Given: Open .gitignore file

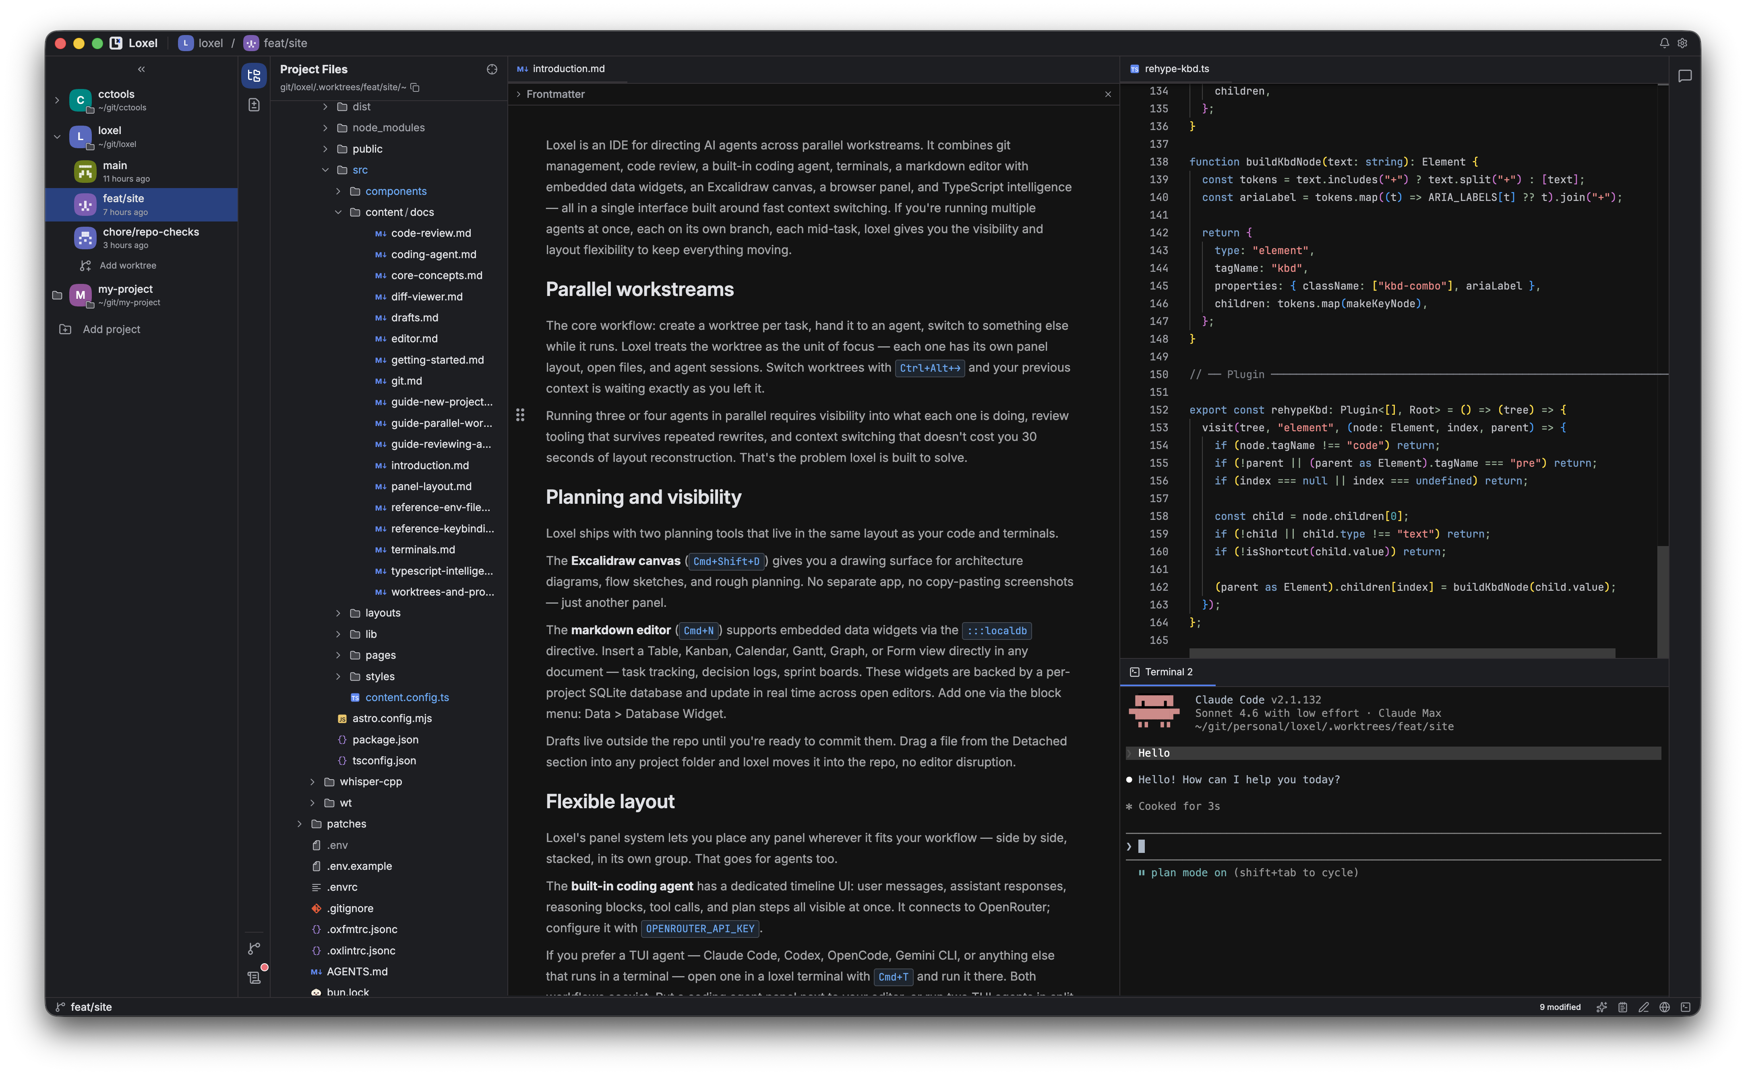Looking at the screenshot, I should (x=350, y=909).
